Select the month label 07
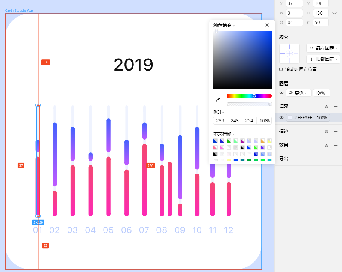The height and width of the screenshot is (272, 342). 144,230
